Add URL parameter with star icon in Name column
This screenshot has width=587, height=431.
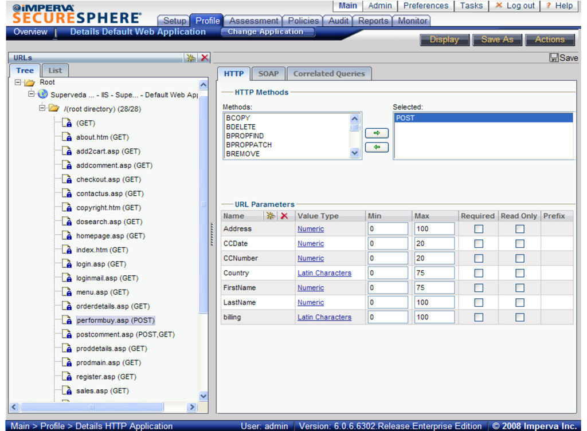(x=271, y=216)
